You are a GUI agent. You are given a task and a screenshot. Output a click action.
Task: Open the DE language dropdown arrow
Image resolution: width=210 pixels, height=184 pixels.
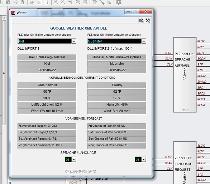74,160
